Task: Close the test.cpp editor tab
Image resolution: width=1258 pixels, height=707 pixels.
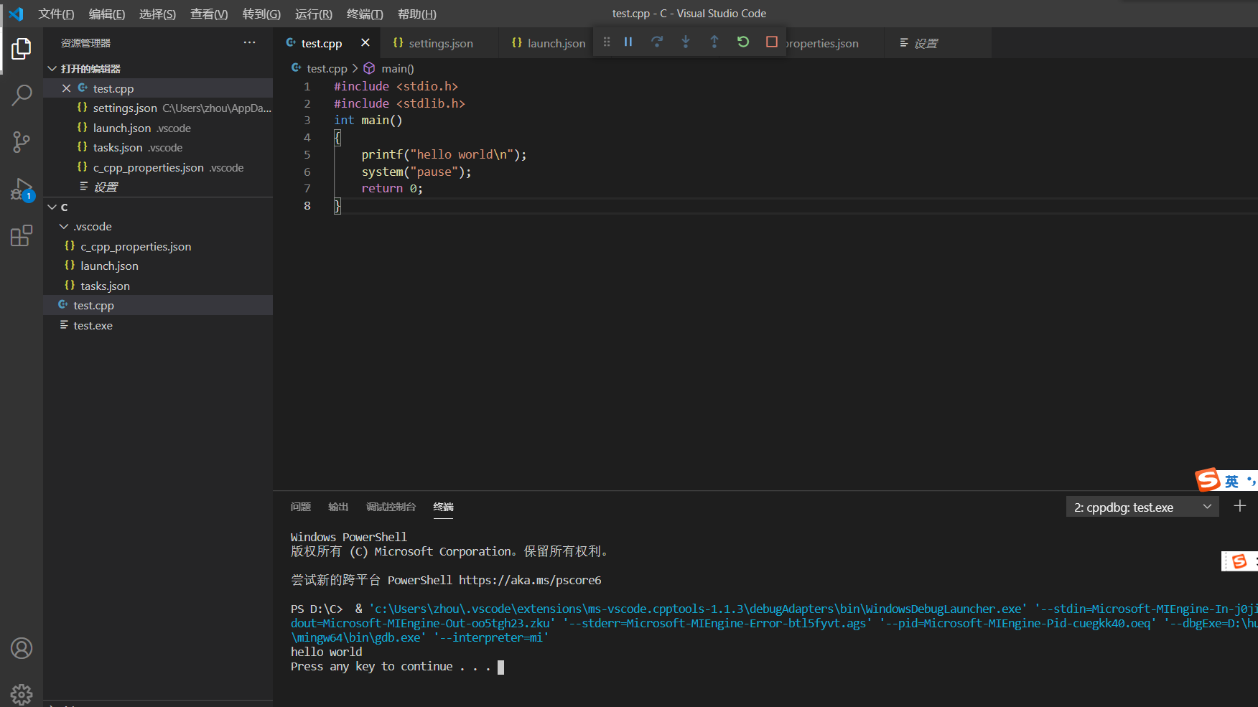Action: tap(365, 43)
